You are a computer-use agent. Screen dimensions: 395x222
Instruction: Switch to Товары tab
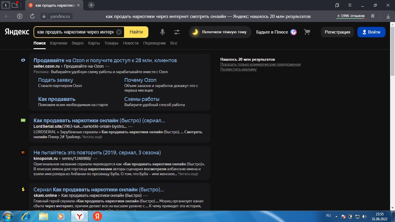pyautogui.click(x=111, y=43)
